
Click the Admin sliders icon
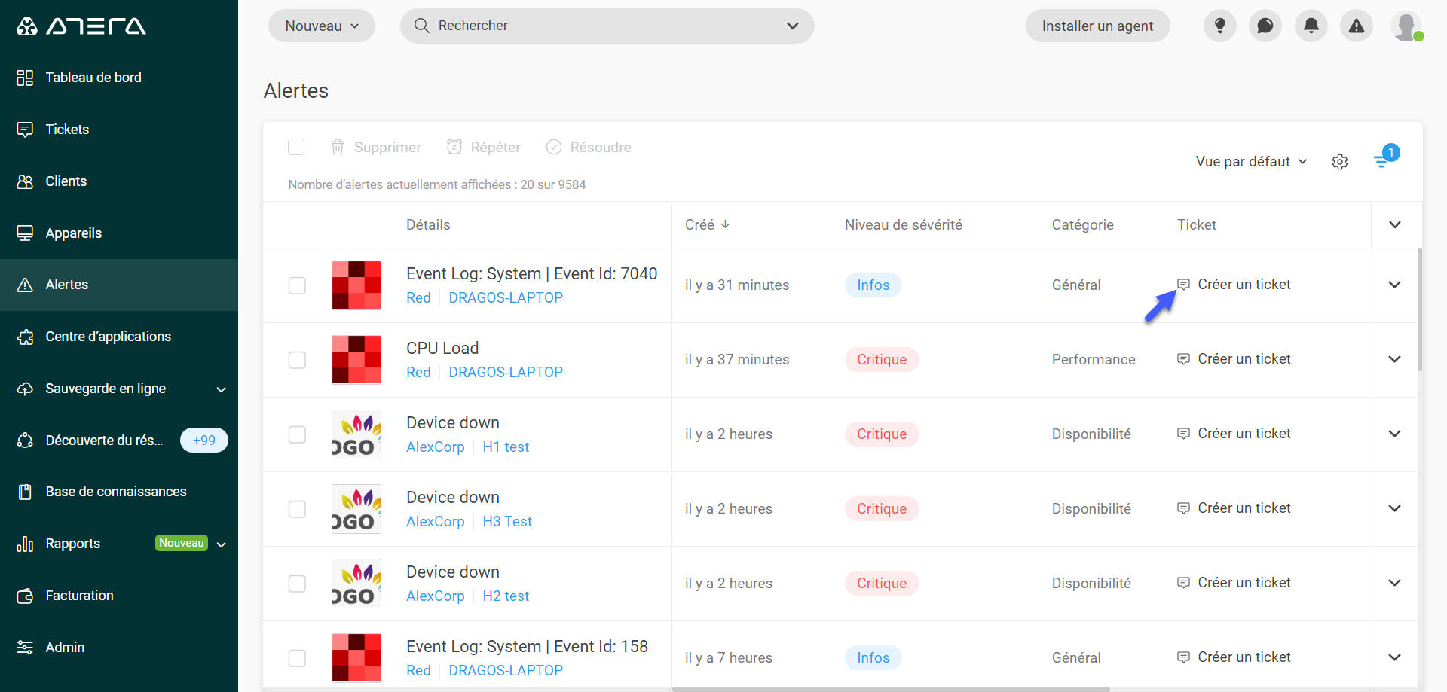tap(25, 648)
